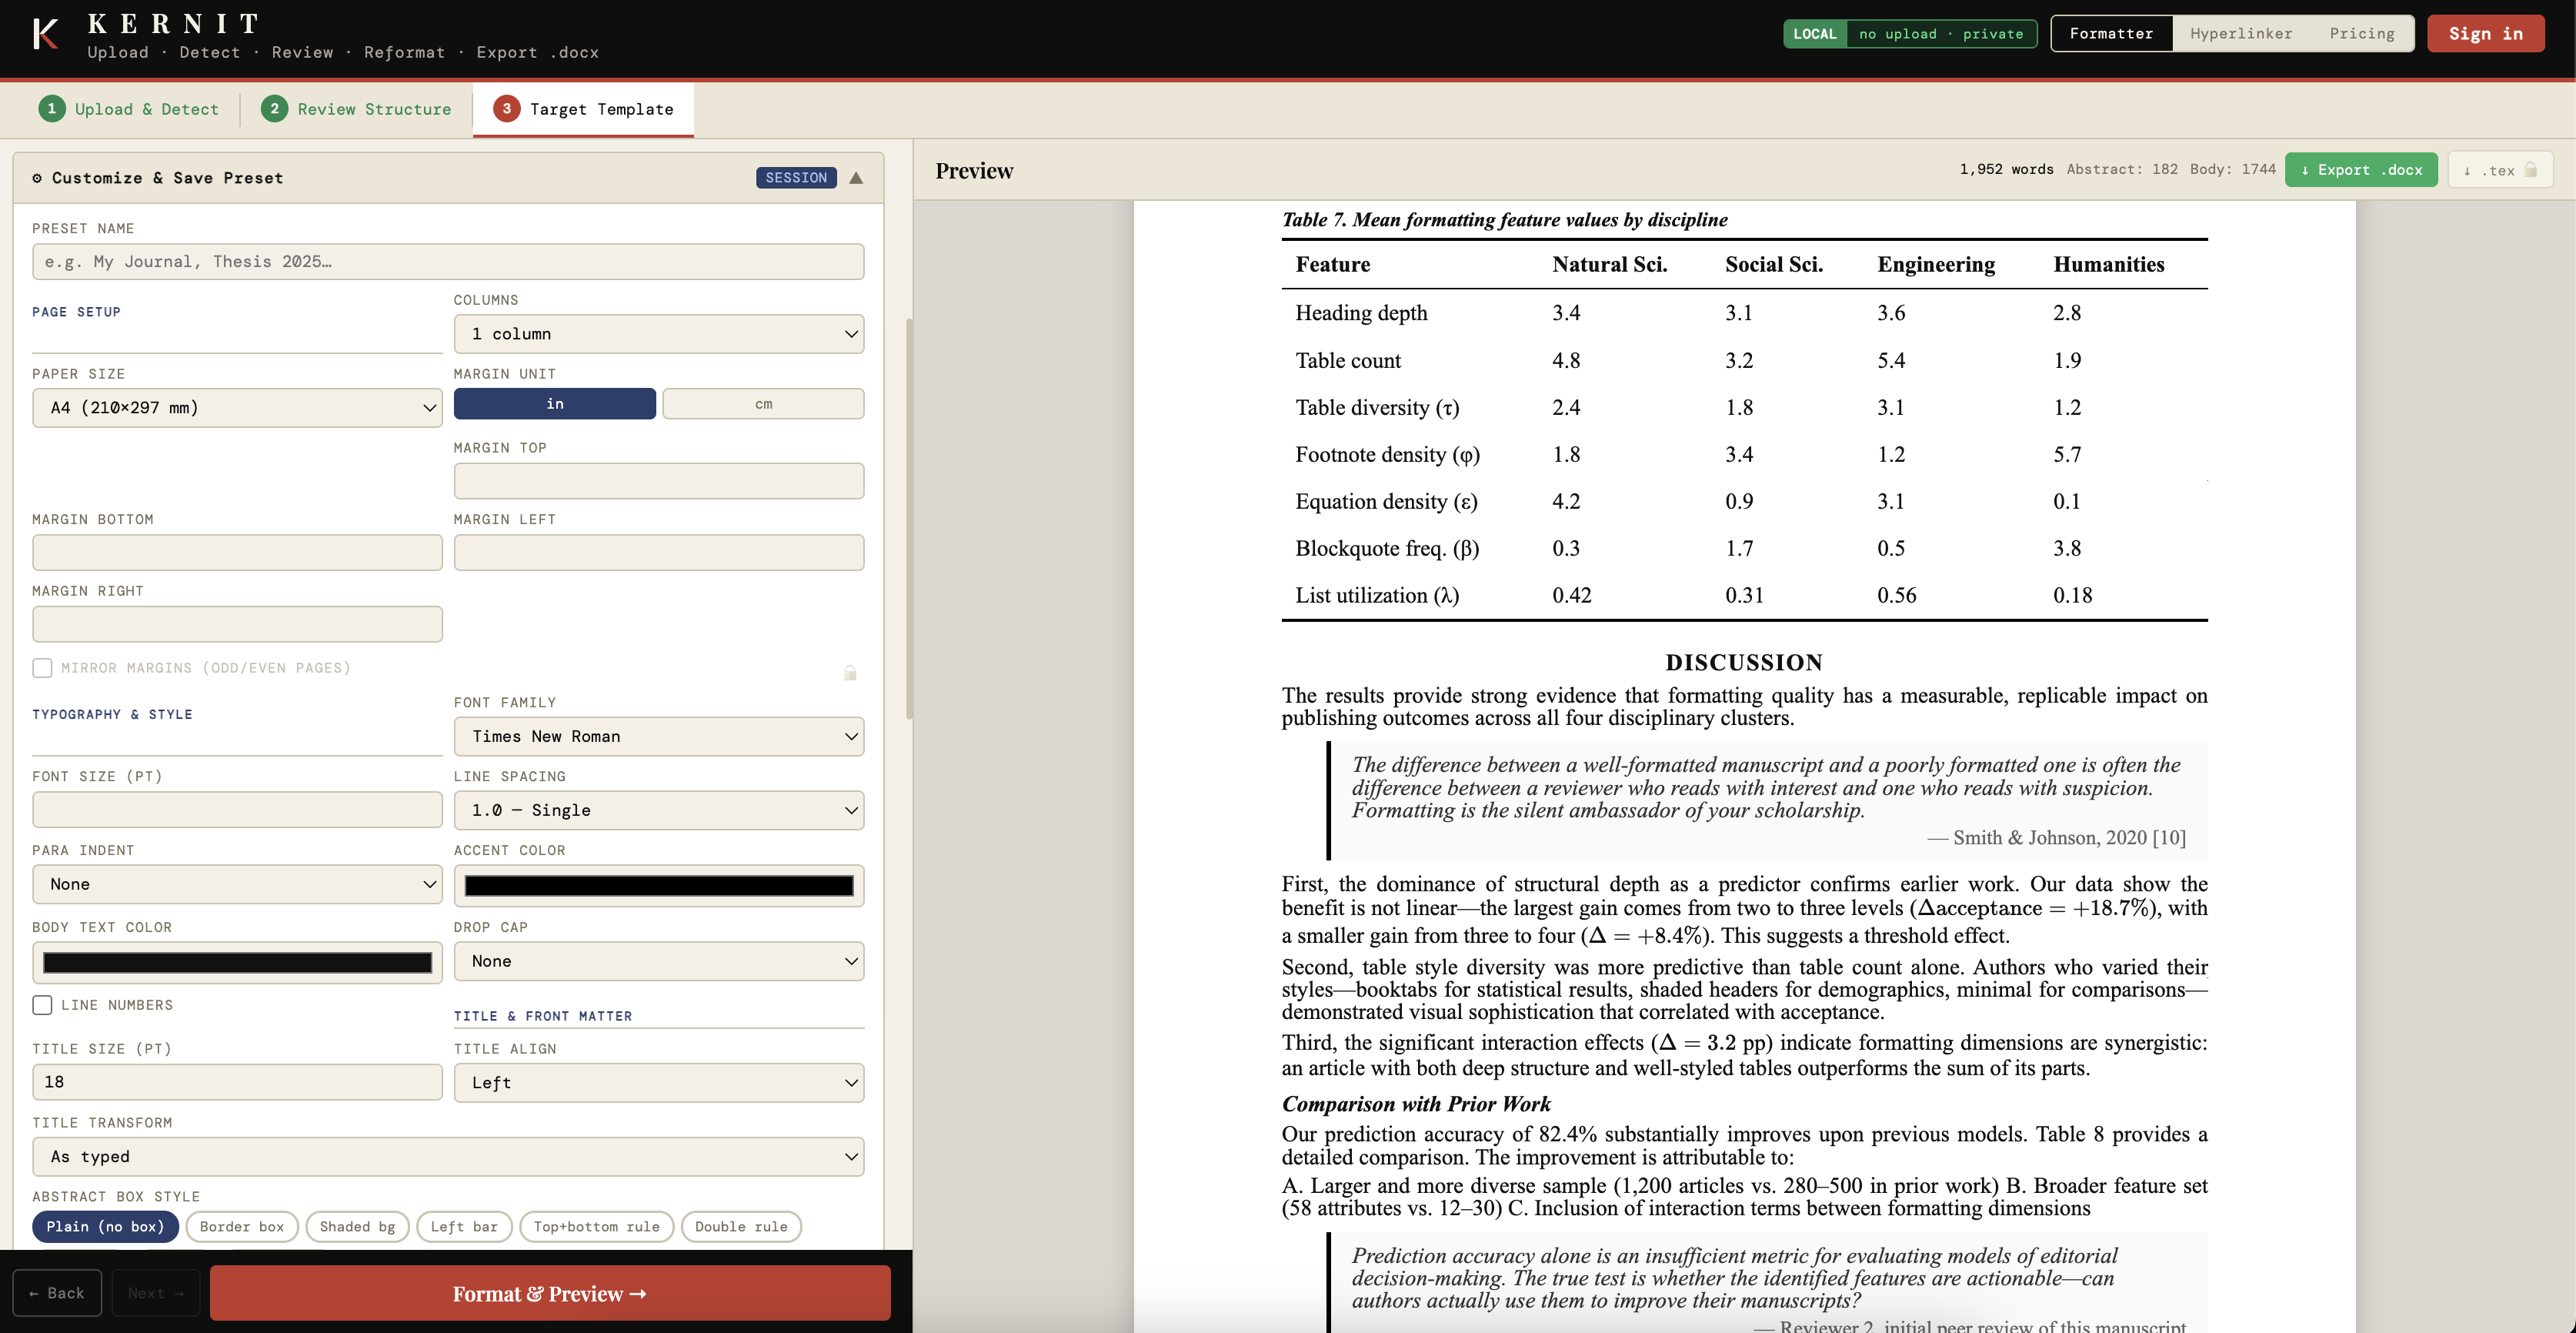
Task: Click the green LOCAL privacy badge
Action: (1814, 34)
